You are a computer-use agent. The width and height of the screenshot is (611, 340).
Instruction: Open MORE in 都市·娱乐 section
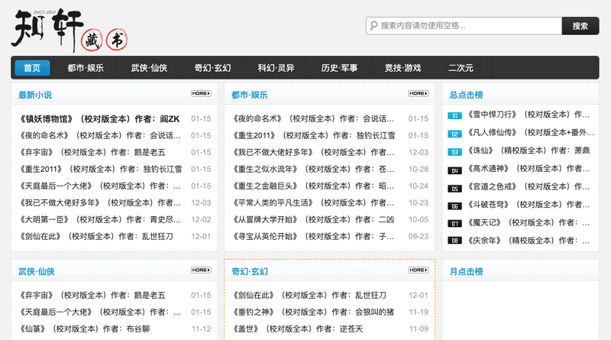[x=419, y=93]
